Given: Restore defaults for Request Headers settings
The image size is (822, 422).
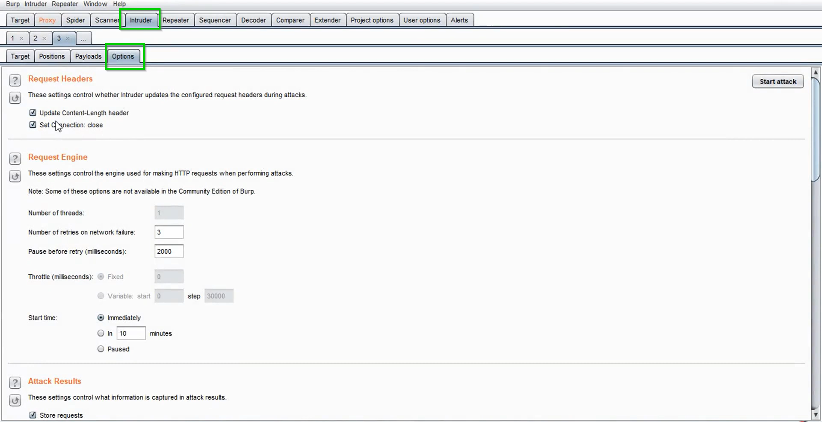Looking at the screenshot, I should 15,98.
